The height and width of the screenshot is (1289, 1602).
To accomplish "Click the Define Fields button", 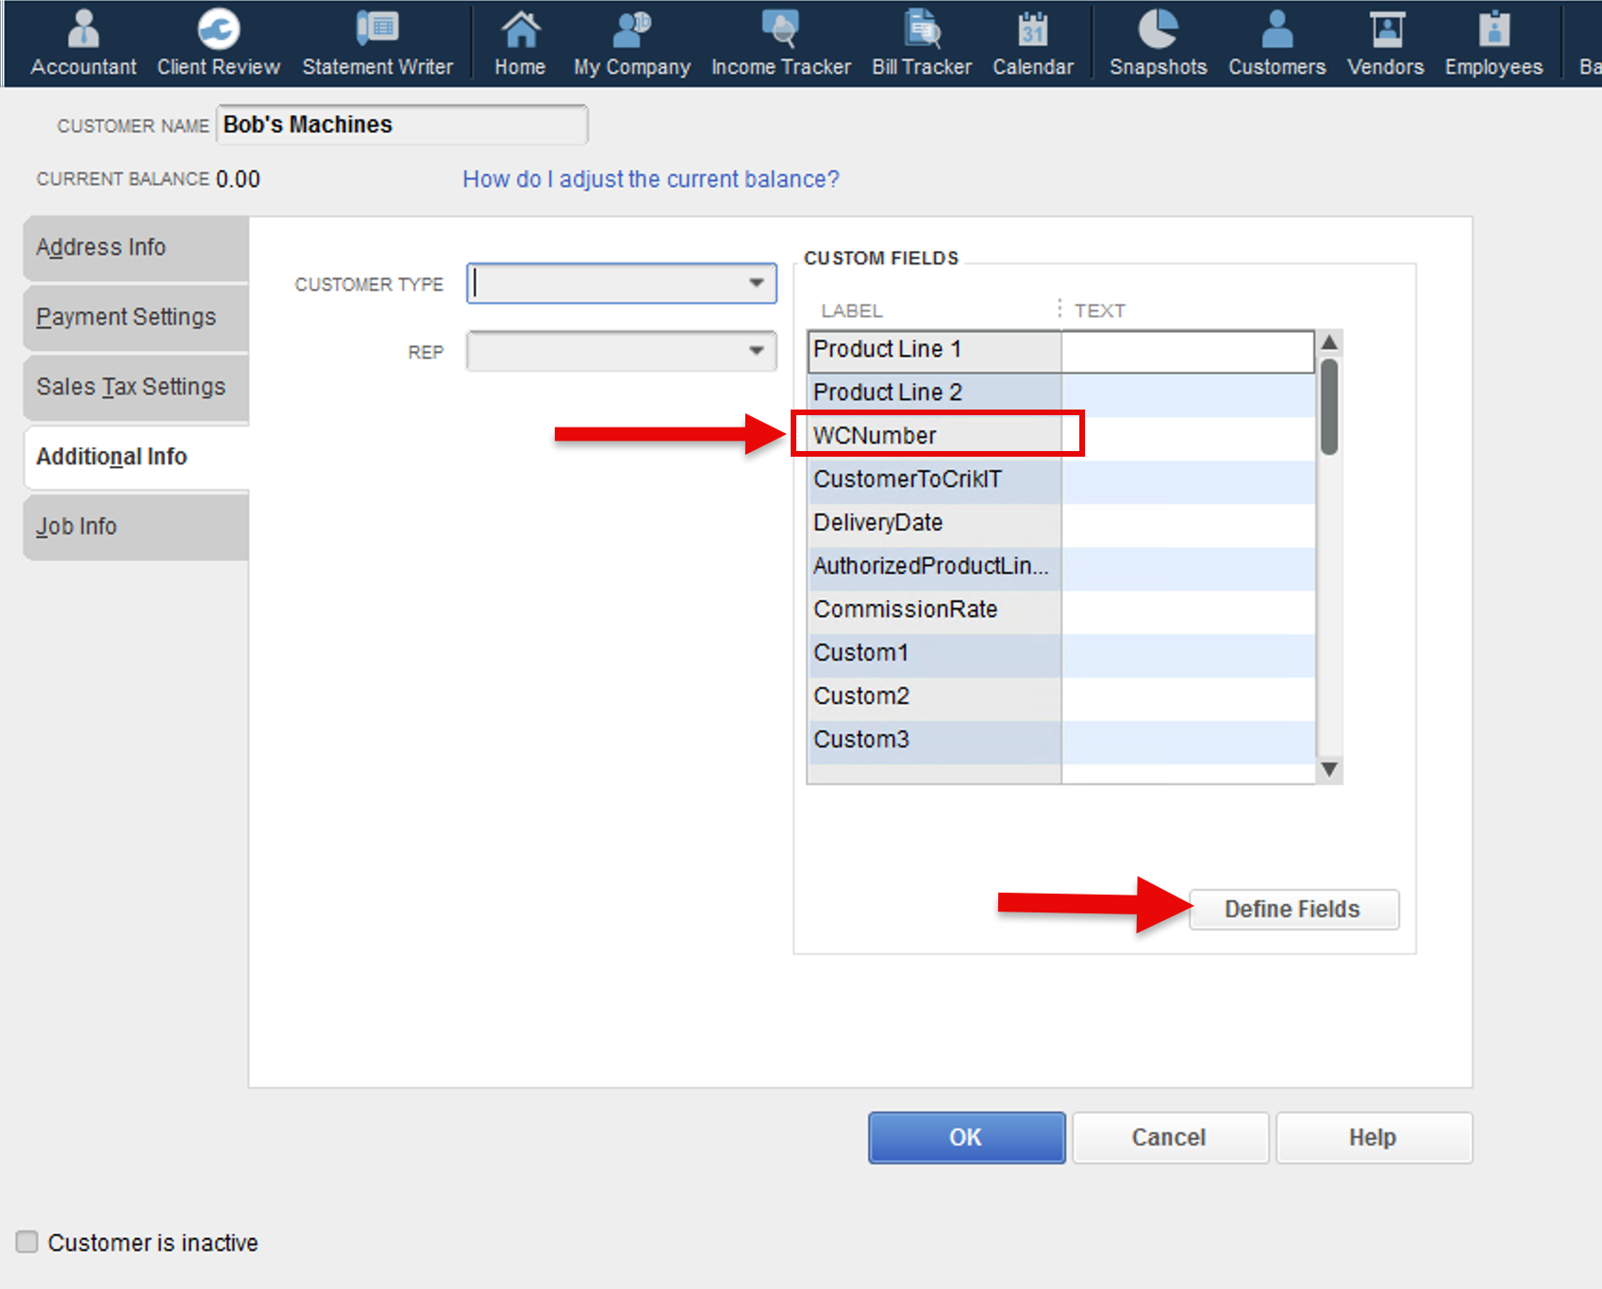I will point(1293,910).
